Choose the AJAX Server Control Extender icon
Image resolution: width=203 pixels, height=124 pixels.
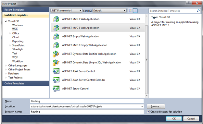point(56,80)
